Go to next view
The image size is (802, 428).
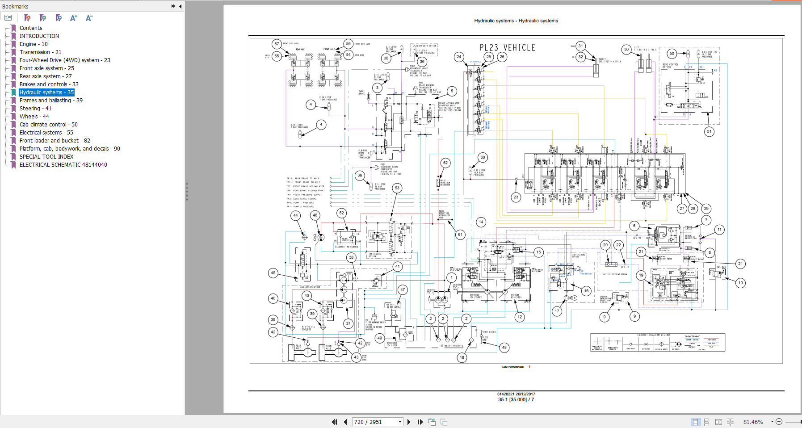click(x=444, y=422)
